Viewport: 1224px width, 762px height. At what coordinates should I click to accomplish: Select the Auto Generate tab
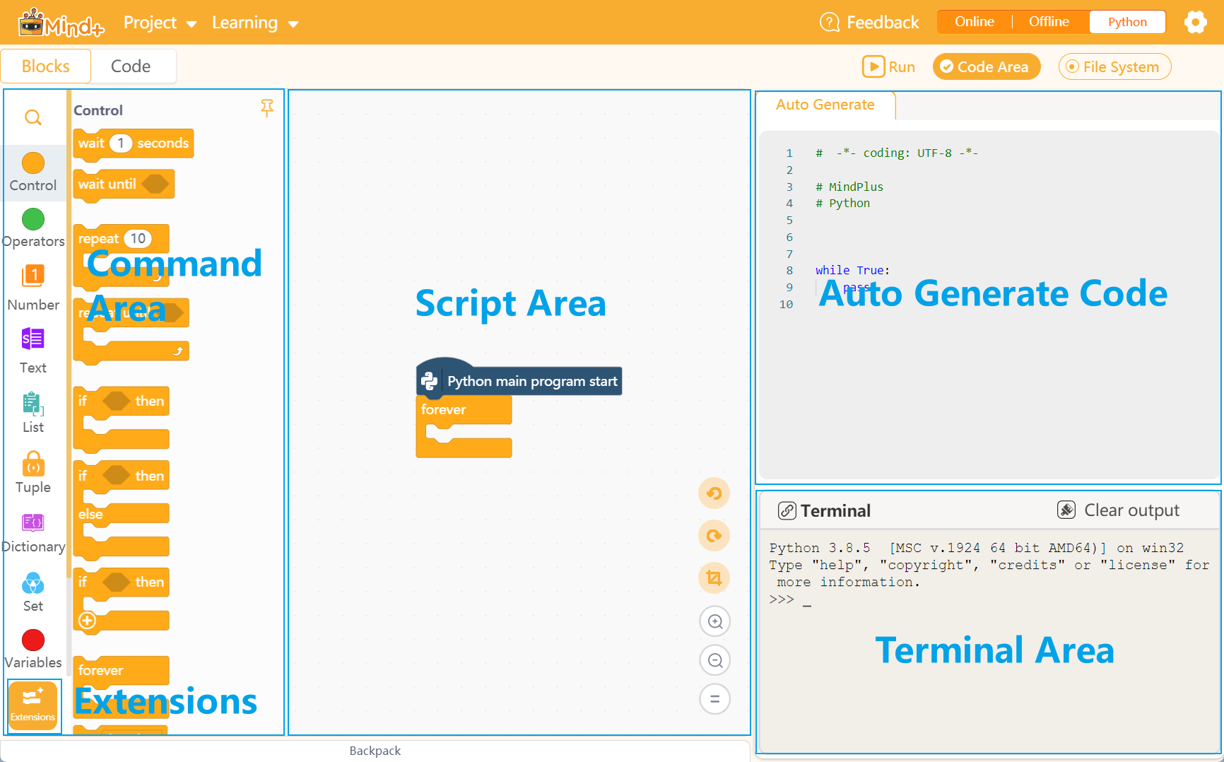click(825, 105)
